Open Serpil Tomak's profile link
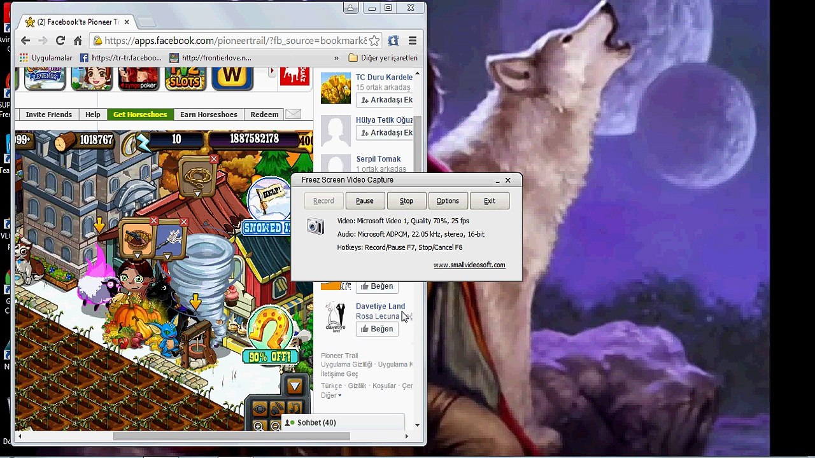Image resolution: width=815 pixels, height=458 pixels. click(x=378, y=159)
